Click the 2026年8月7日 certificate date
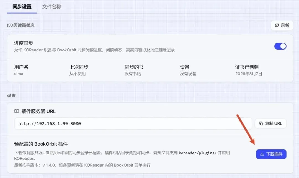 click(248, 74)
